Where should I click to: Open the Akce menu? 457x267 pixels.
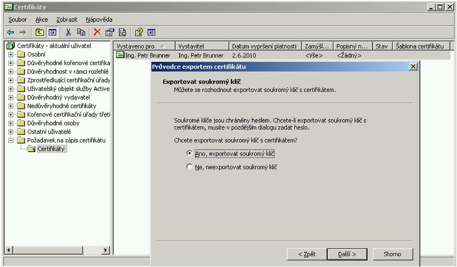[42, 19]
